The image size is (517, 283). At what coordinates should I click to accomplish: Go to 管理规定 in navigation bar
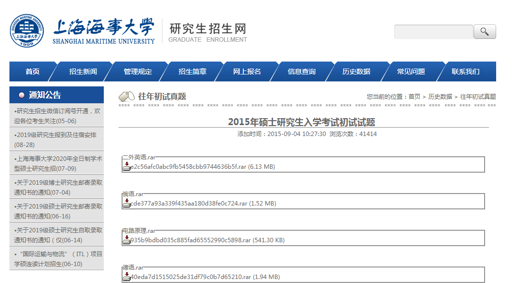[x=138, y=71]
